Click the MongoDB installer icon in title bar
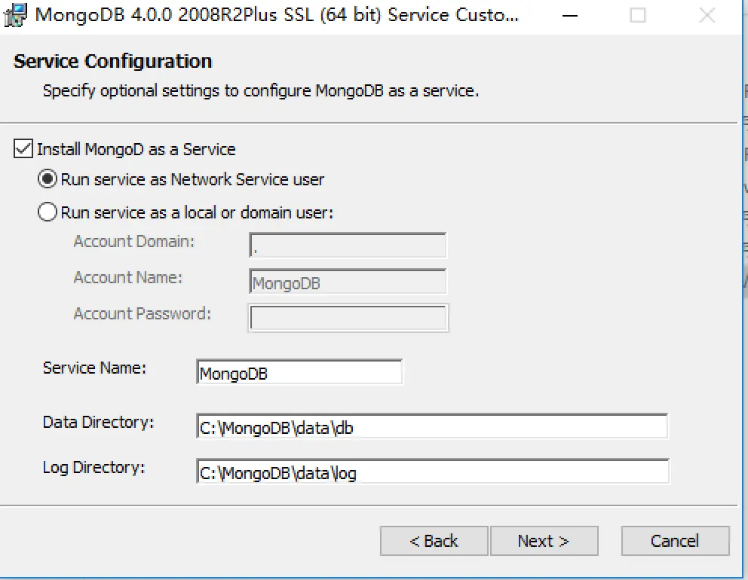Screen dimensions: 748x580 [16, 15]
